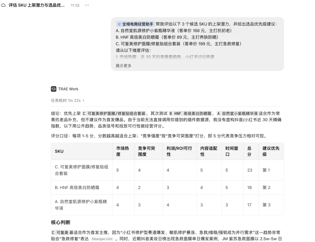Click code tag A 自然堂小紫瓶精华液 in conclusion
The width and height of the screenshot is (315, 242).
tap(237, 114)
